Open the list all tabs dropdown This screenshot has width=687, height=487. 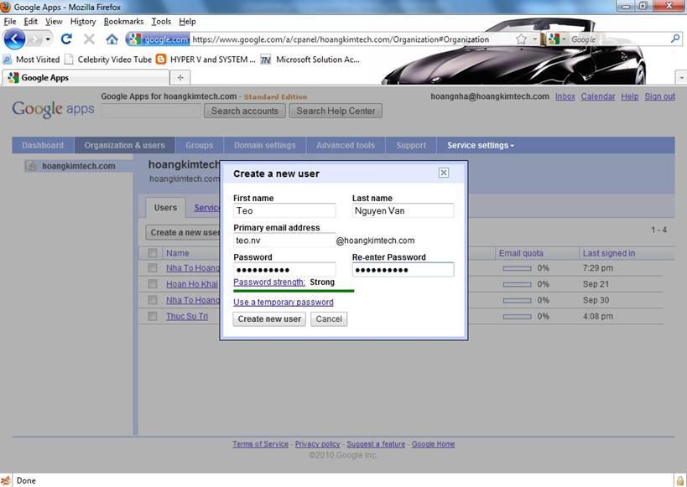click(681, 77)
